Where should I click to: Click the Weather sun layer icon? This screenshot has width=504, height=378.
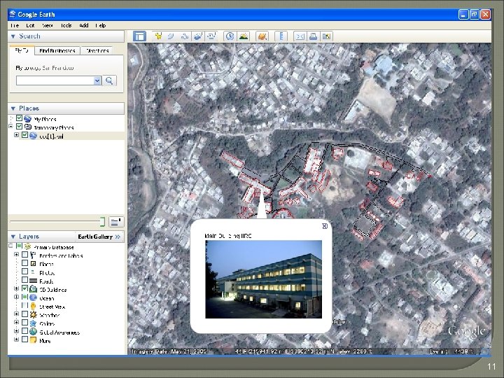tap(33, 315)
